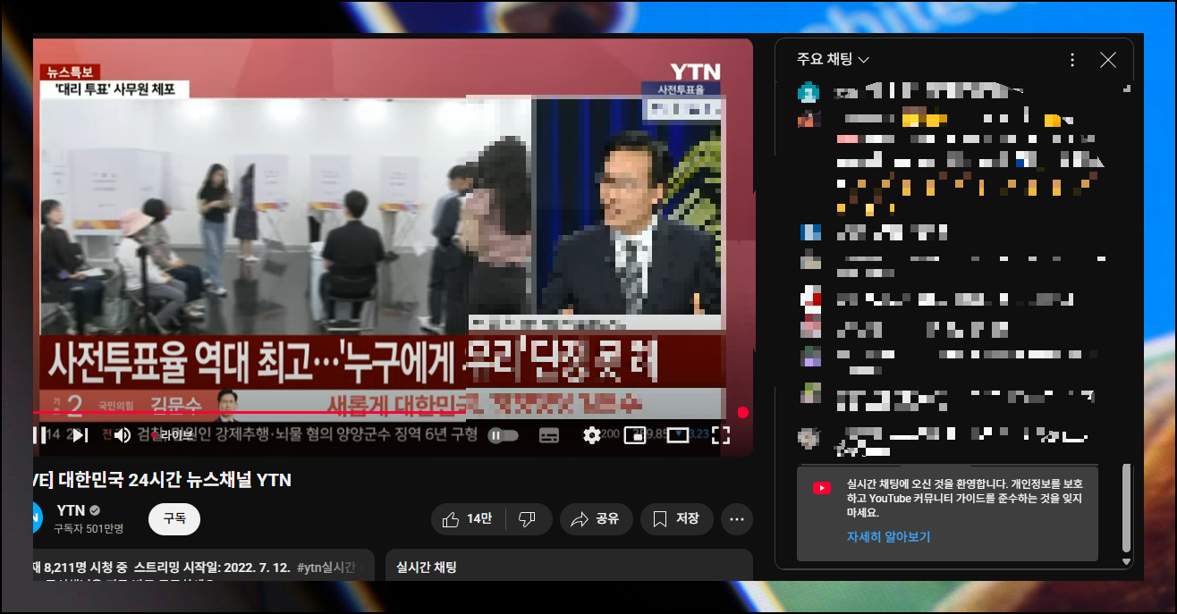Save video with 저장 button

coord(676,518)
